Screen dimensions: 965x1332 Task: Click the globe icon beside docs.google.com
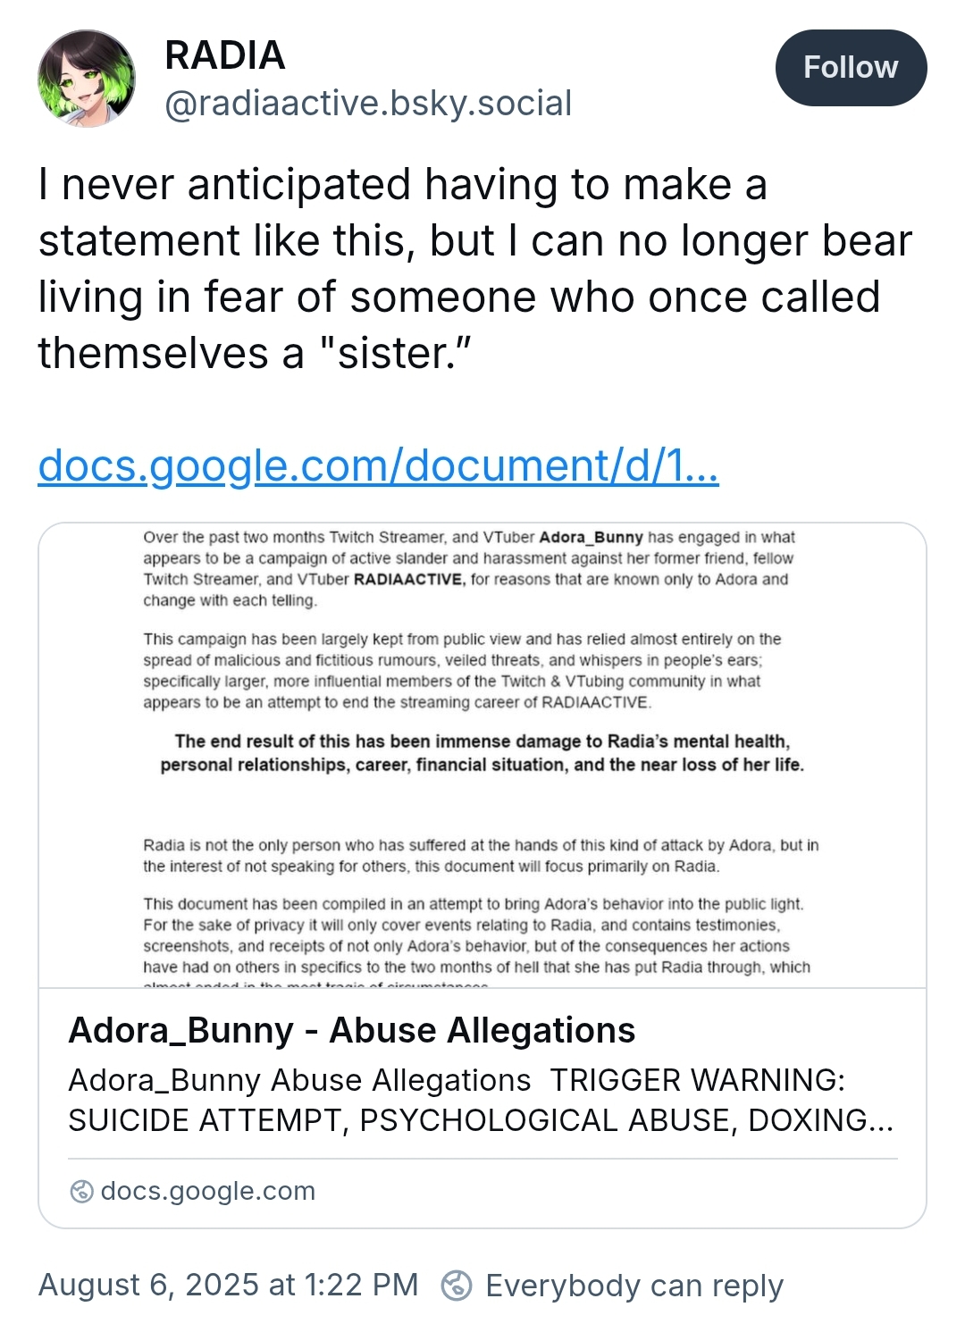click(x=81, y=1192)
